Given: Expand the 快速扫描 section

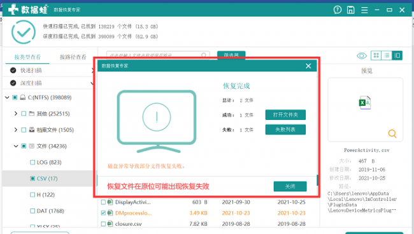Looking at the screenshot, I should coord(93,70).
